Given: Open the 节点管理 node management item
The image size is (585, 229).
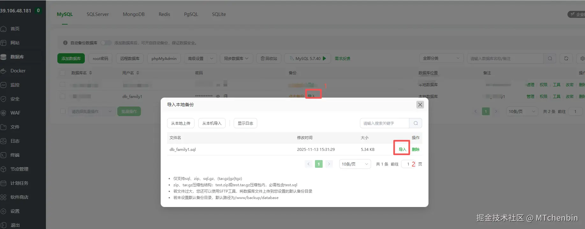Looking at the screenshot, I should [19, 169].
